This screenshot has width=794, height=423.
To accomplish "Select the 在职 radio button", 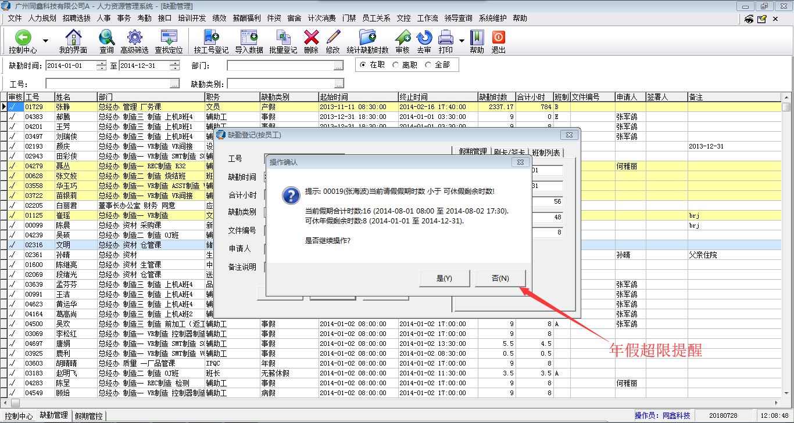I will click(363, 65).
